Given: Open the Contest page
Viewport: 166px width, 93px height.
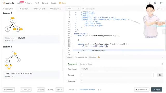Looking at the screenshot, I should pos(45,3).
